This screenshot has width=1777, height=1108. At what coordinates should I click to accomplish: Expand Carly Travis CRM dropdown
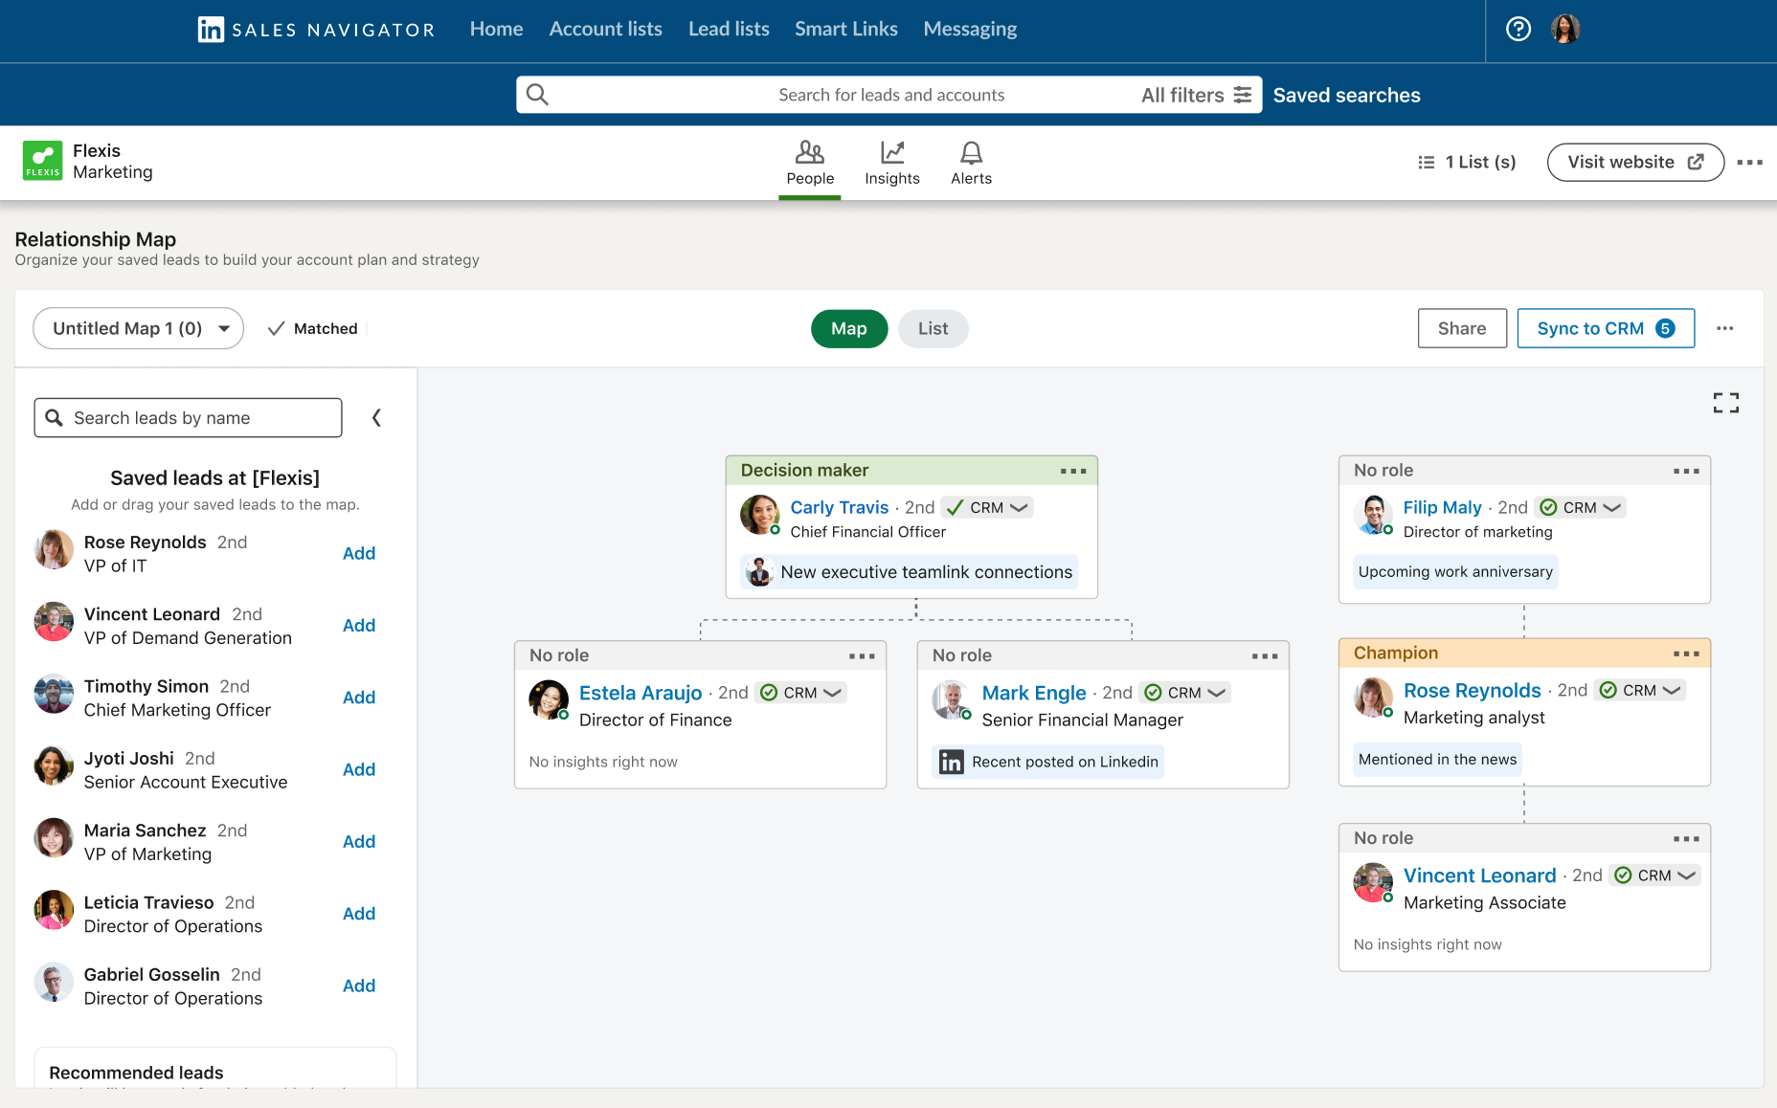pos(987,507)
